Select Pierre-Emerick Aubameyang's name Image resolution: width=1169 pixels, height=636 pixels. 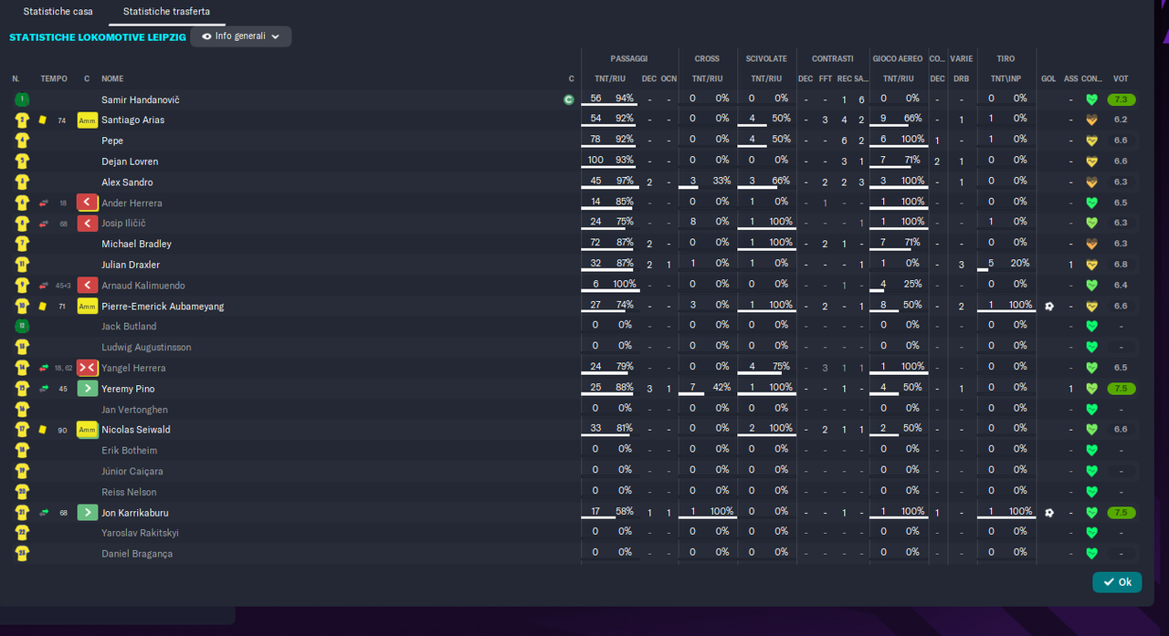tap(163, 307)
